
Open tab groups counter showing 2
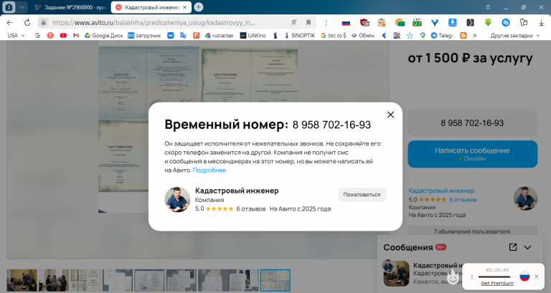[9, 7]
